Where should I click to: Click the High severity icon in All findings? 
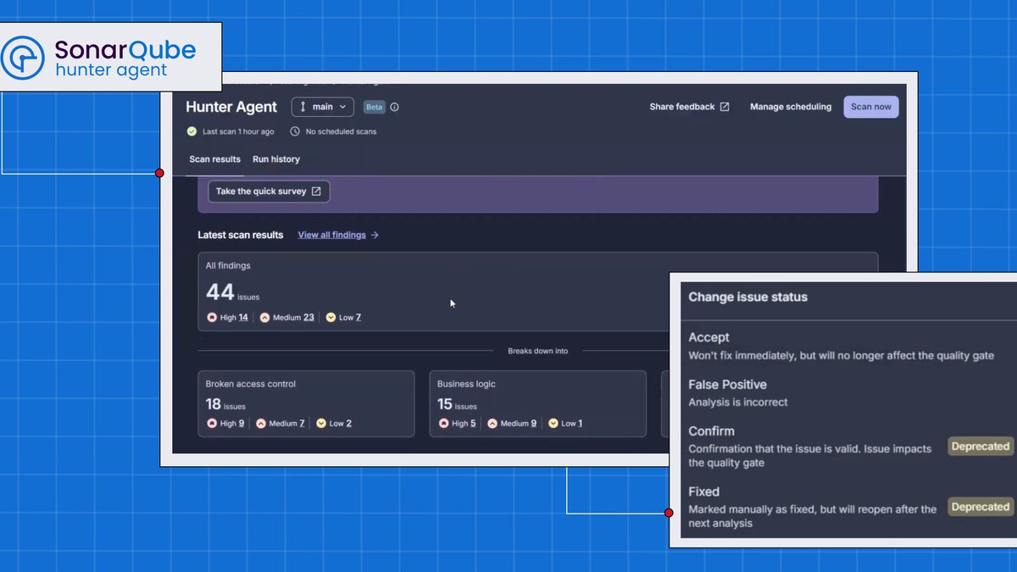point(212,318)
